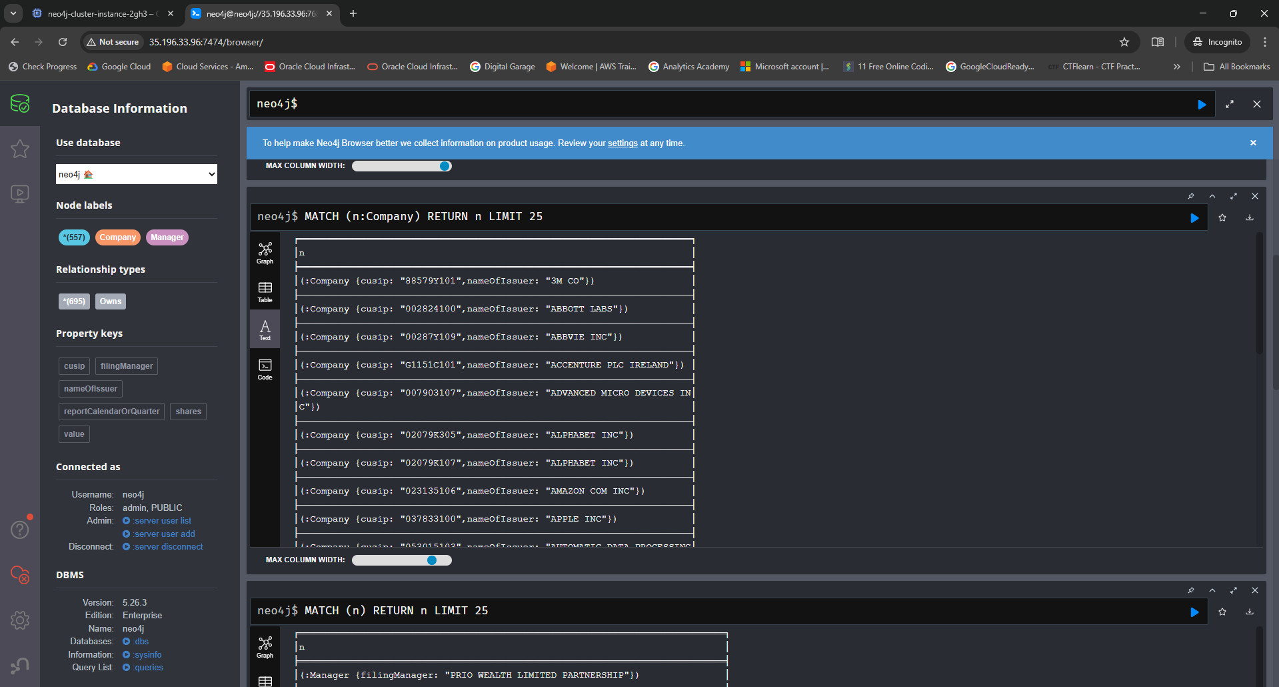Click the reportCalendarOrQuarter property key
The image size is (1279, 687).
112,412
